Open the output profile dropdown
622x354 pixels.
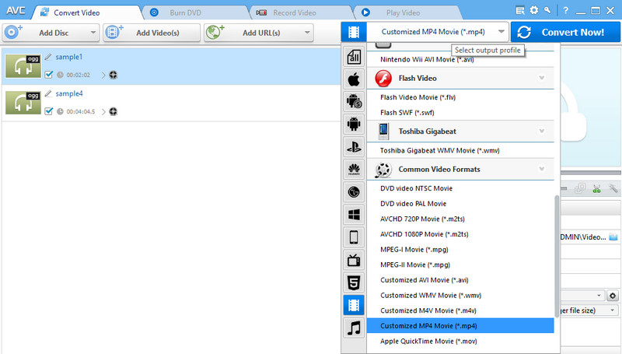pyautogui.click(x=501, y=33)
